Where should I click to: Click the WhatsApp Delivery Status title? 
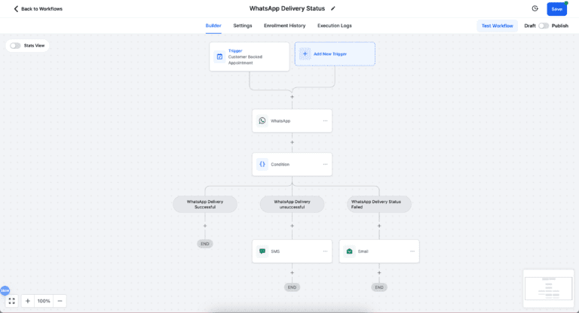point(287,8)
